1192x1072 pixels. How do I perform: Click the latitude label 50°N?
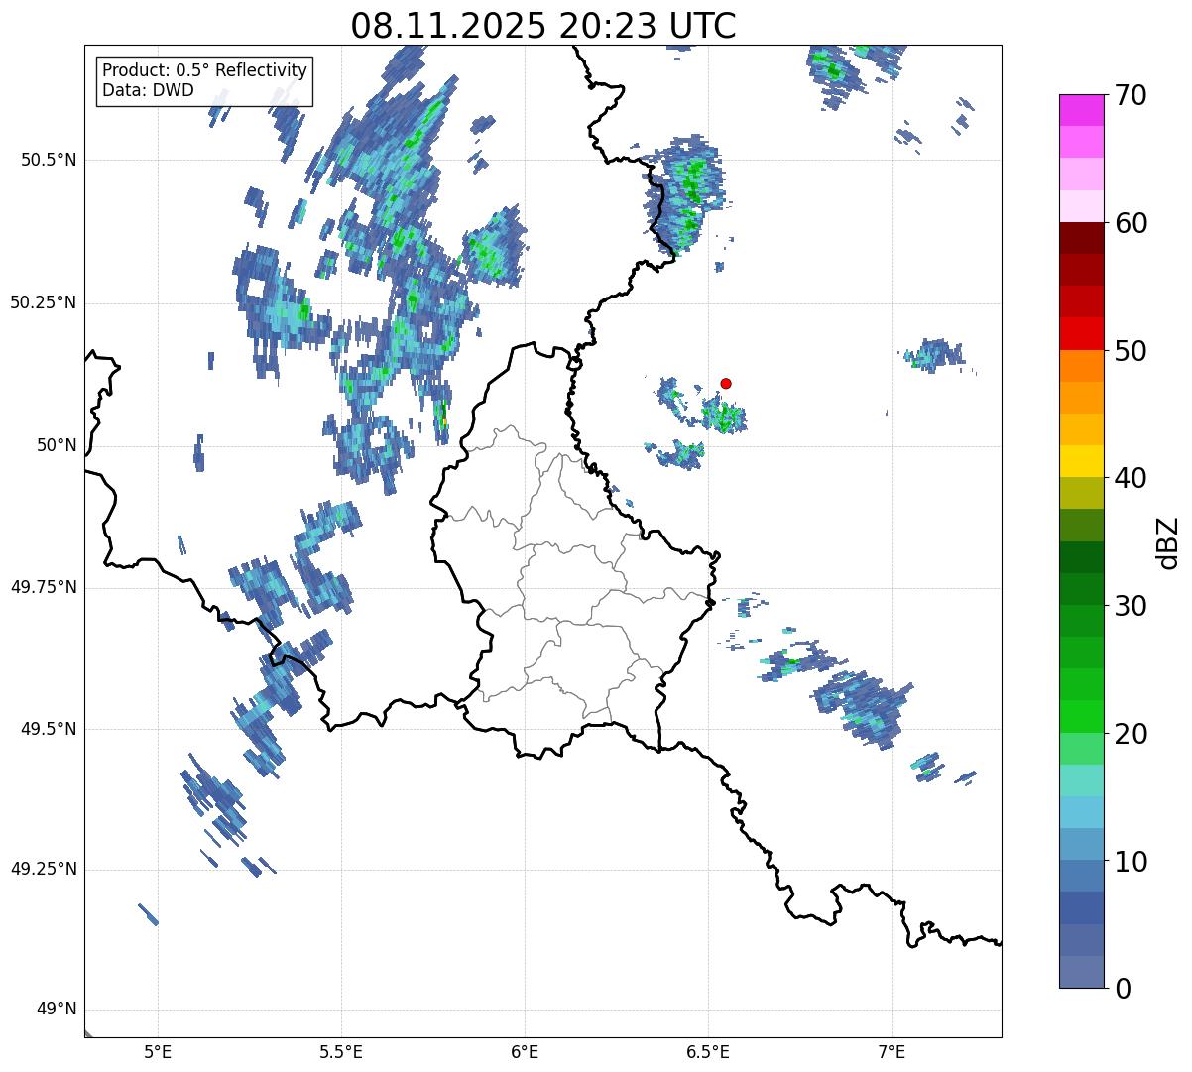tap(57, 445)
